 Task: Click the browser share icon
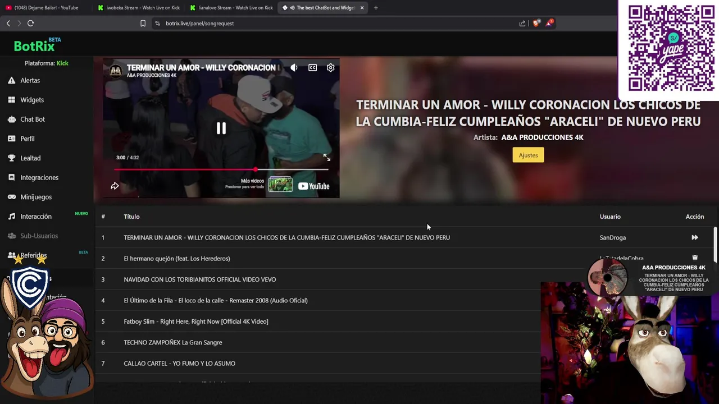coord(522,24)
